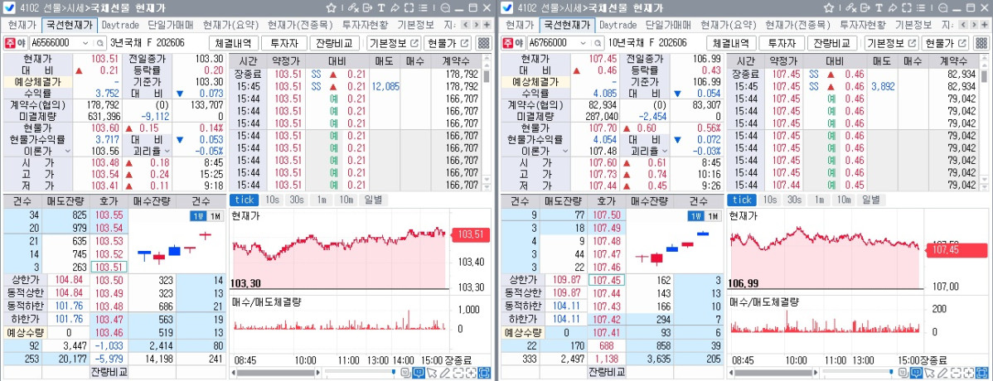Toggle 야 night session button in left window
This screenshot has height=381, width=993.
point(22,43)
